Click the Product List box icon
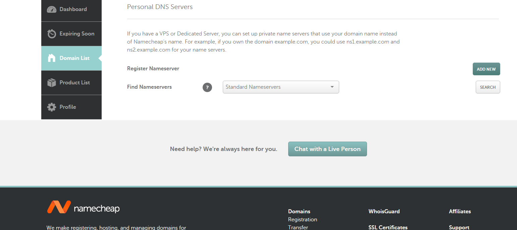The image size is (517, 230). coord(52,83)
